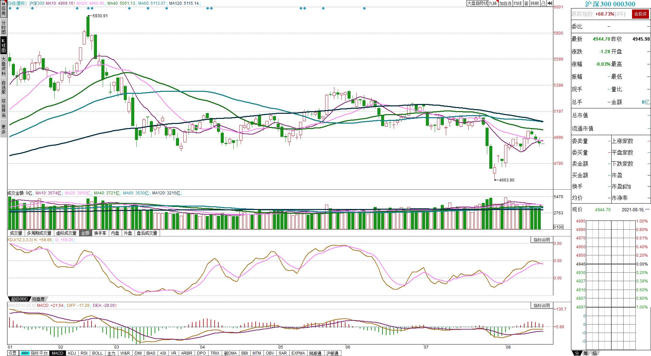Add stock via 加自选 button
This screenshot has width=651, height=356.
tap(505, 3)
